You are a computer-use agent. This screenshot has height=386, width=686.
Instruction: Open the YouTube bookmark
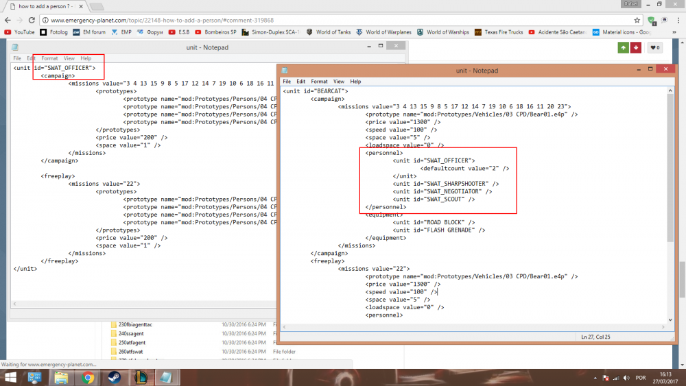coord(19,32)
